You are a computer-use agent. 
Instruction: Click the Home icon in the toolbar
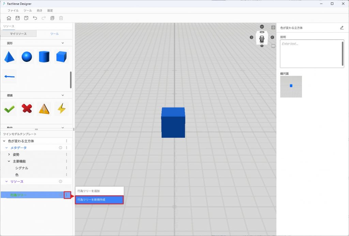pyautogui.click(x=9, y=18)
